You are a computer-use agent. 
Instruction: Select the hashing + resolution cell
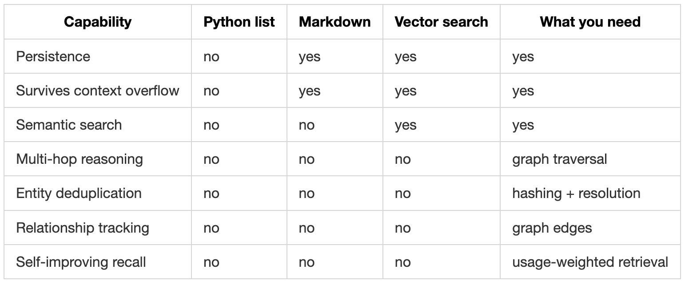tap(576, 193)
